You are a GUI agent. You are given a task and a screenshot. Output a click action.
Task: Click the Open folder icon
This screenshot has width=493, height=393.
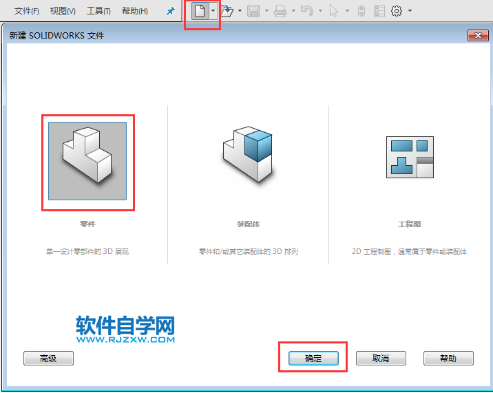[x=227, y=11]
